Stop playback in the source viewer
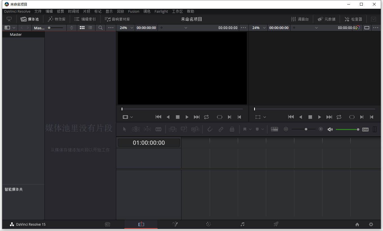383x231 pixels. click(x=178, y=117)
